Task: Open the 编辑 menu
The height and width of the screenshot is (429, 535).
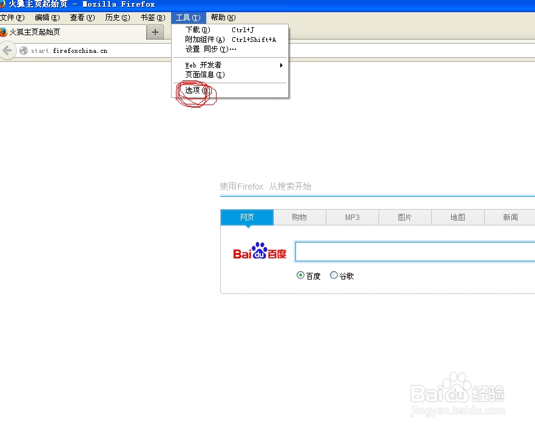Action: [47, 18]
